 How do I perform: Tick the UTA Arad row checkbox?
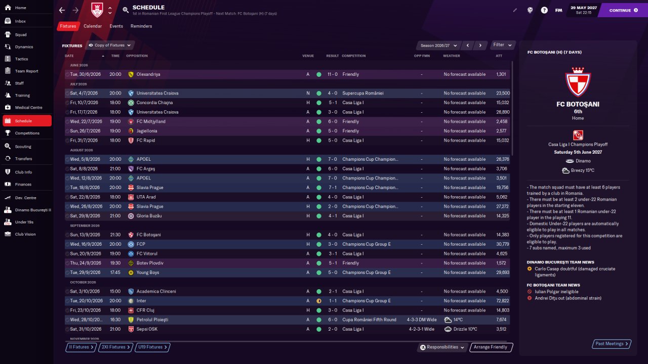pos(67,197)
